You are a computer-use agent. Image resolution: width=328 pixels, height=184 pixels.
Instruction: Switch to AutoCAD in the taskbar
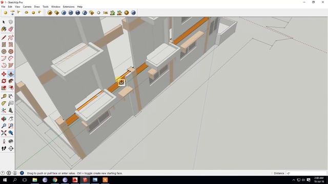[75, 180]
